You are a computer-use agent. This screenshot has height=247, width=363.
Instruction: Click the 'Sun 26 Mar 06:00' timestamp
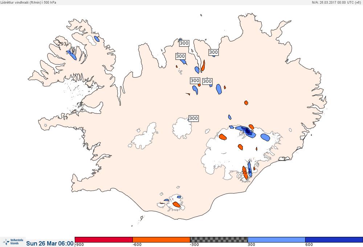pyautogui.click(x=50, y=243)
